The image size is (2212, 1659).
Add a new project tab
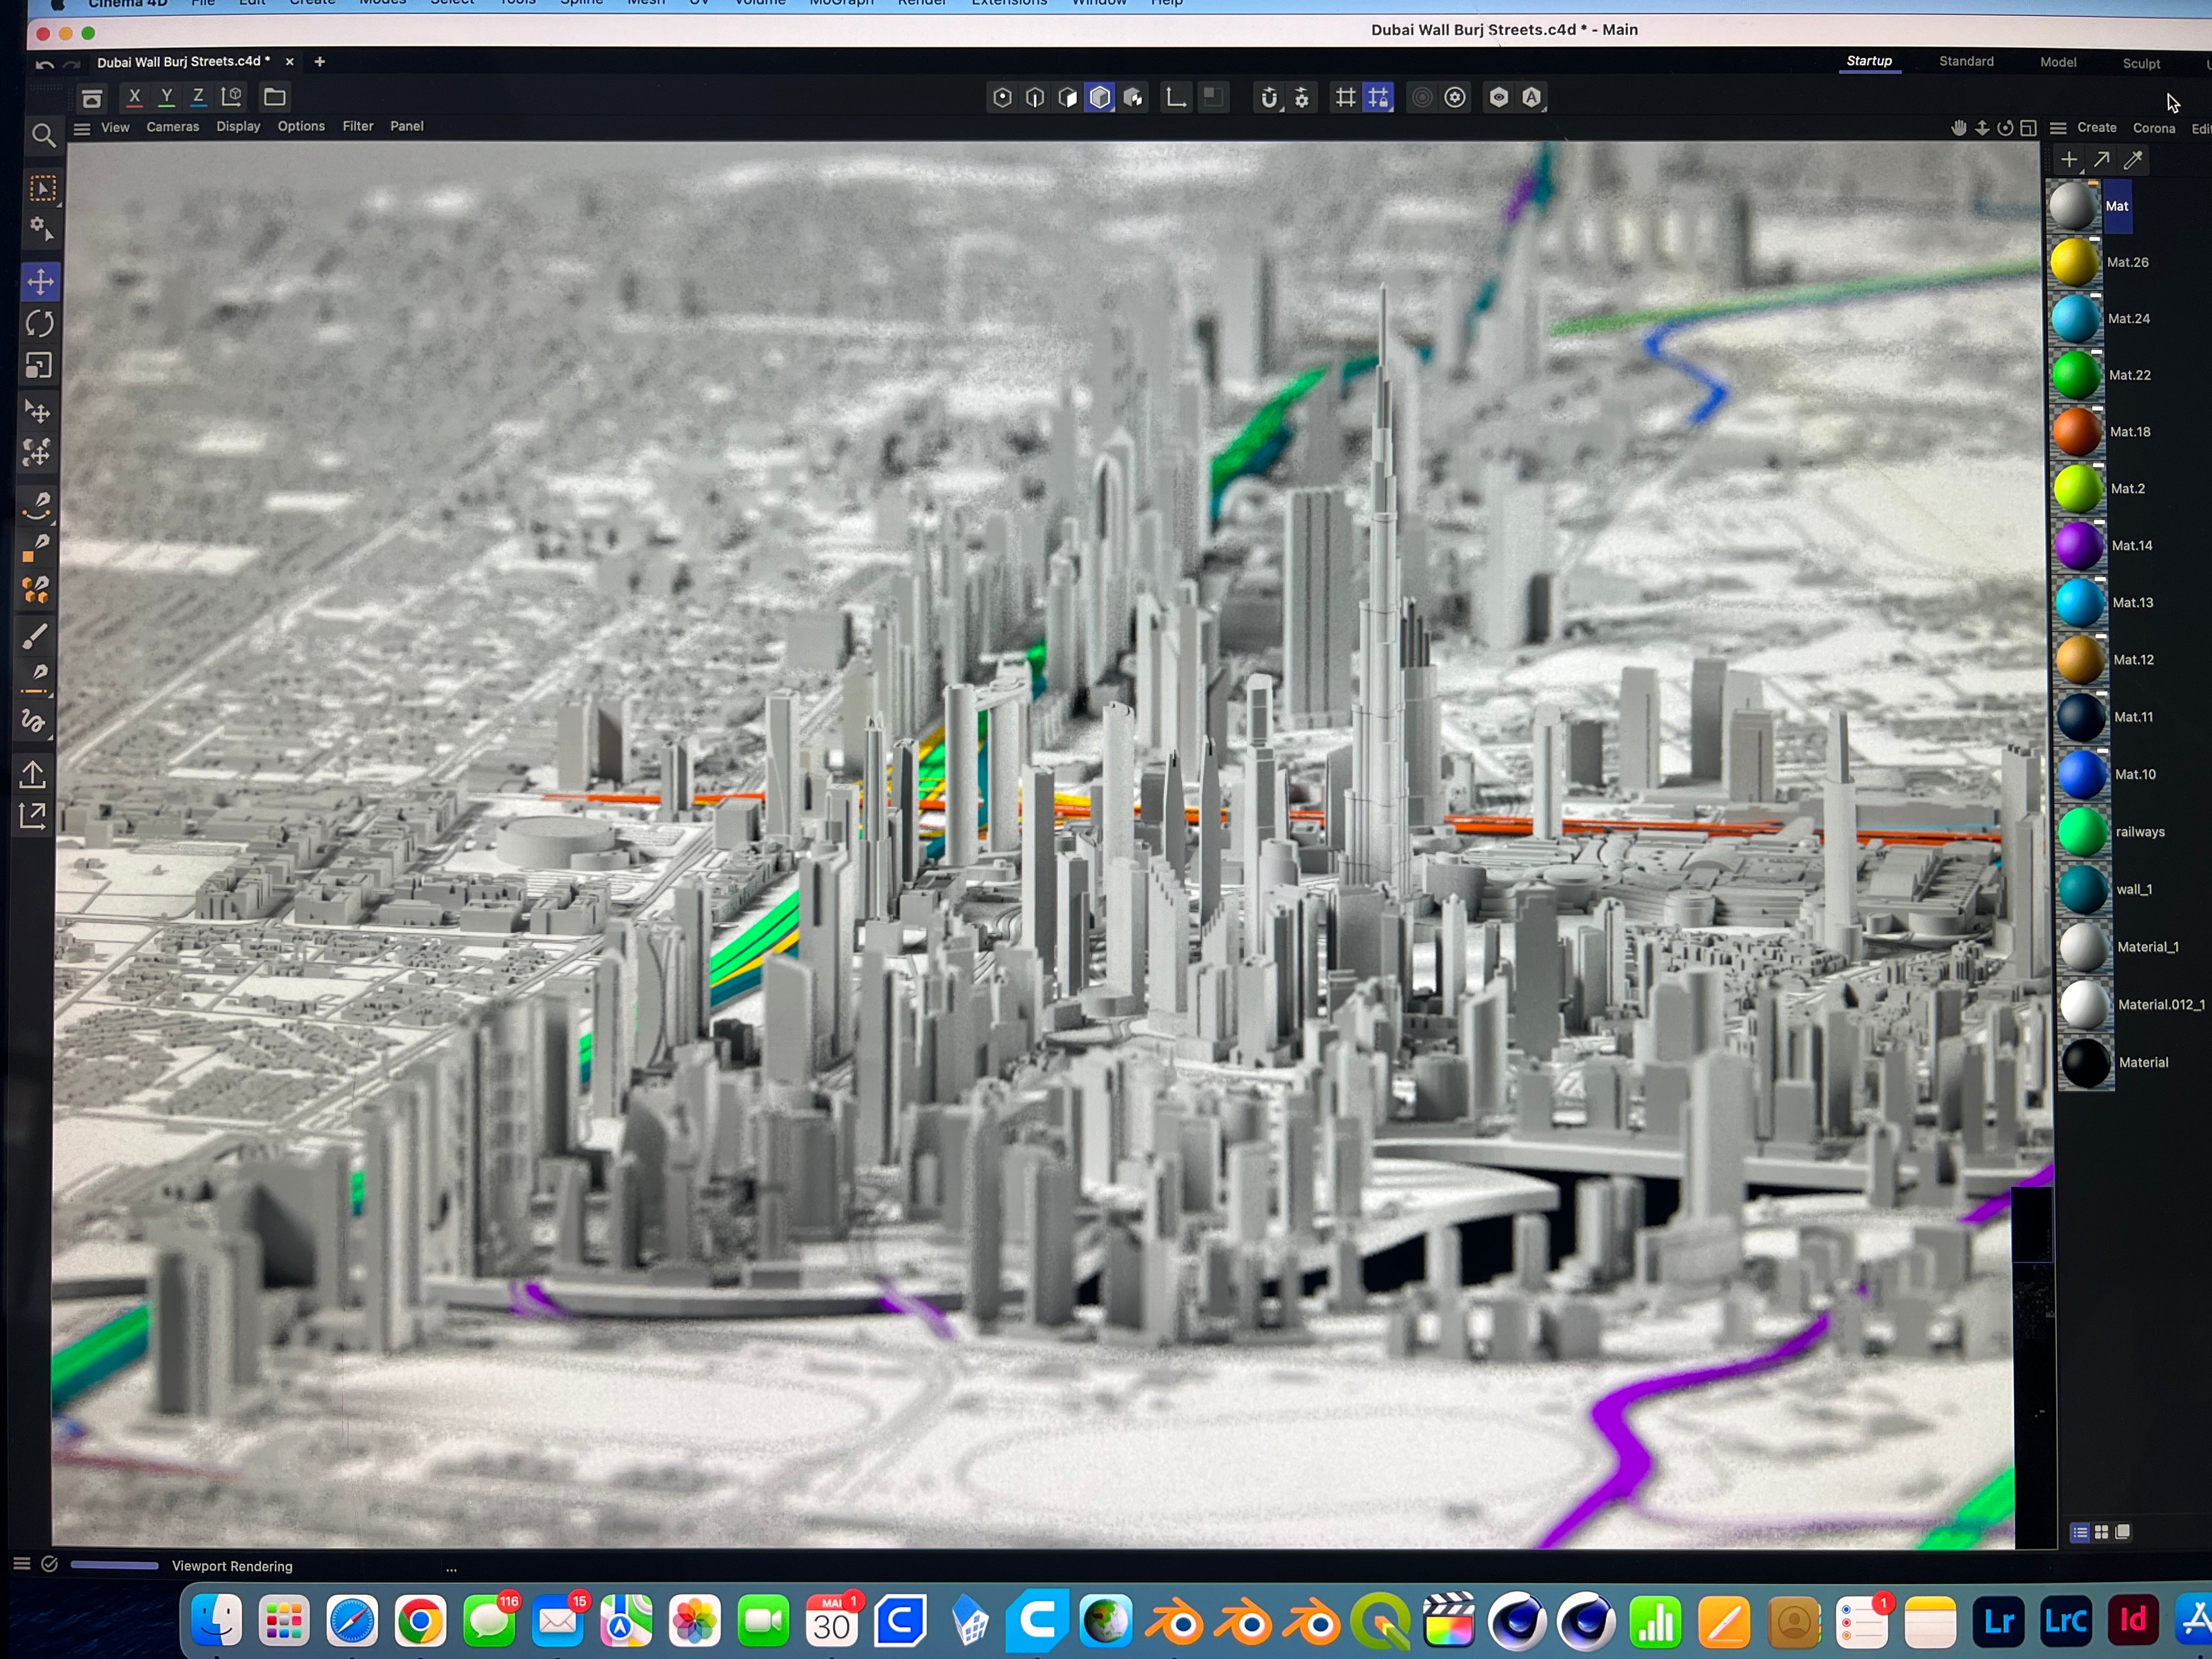pos(319,62)
